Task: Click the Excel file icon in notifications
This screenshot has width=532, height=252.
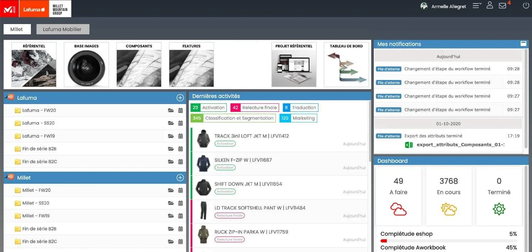Action: coord(409,145)
